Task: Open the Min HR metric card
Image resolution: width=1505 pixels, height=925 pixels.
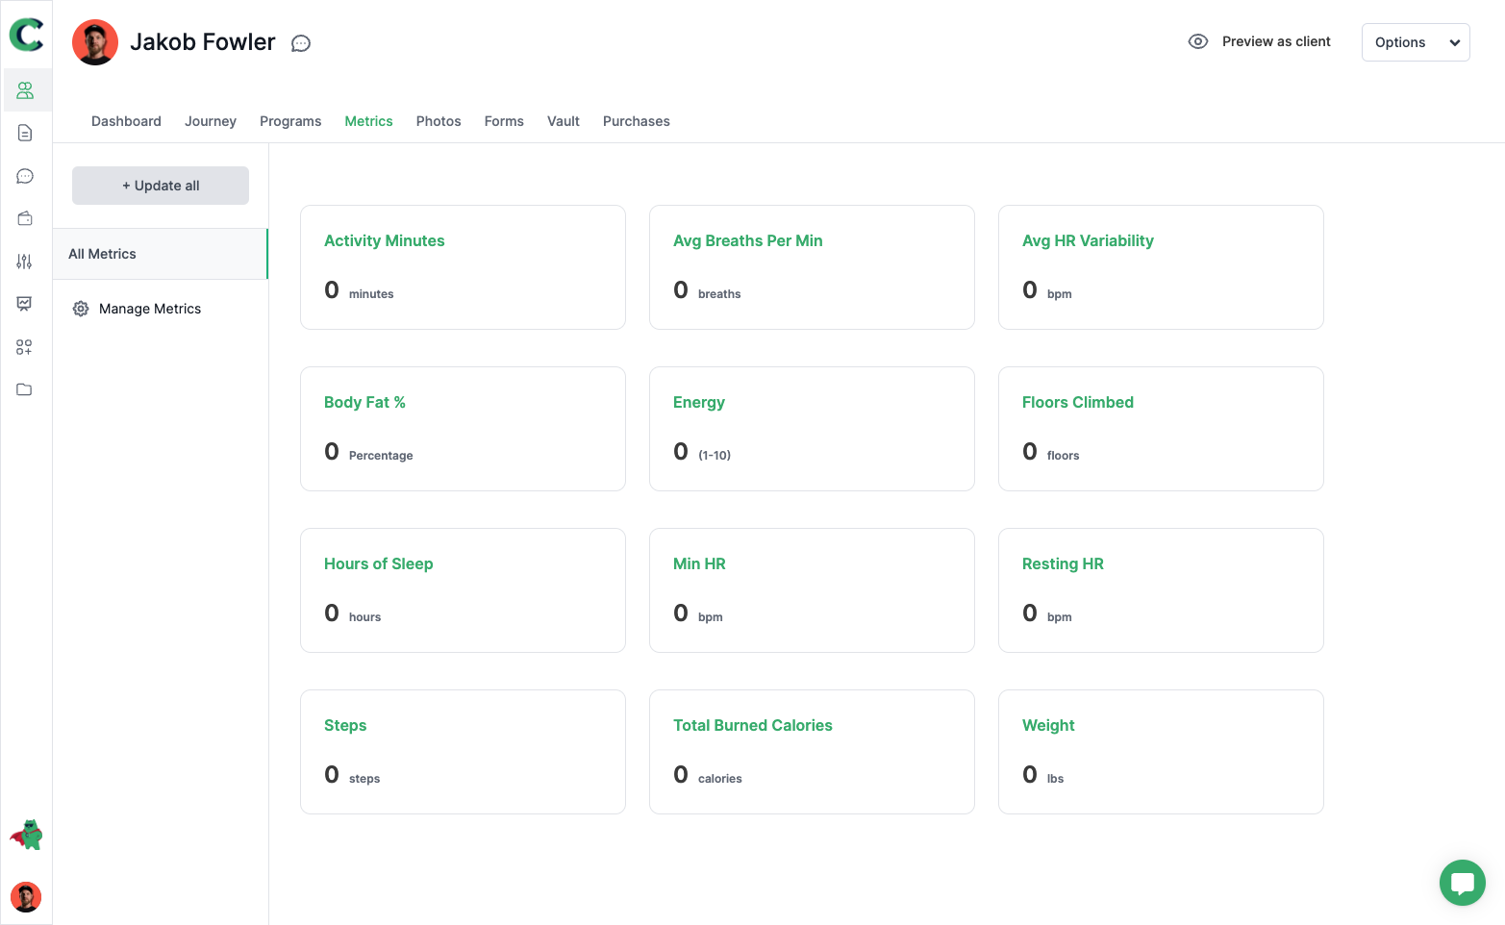Action: [x=812, y=590]
